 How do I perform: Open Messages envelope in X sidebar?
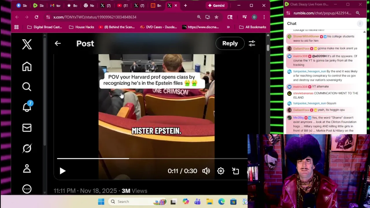27,128
